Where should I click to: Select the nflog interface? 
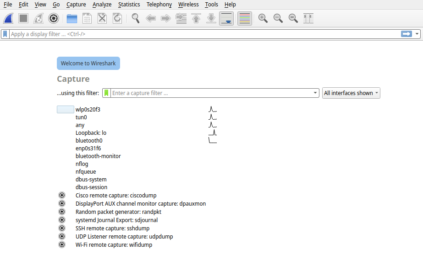pyautogui.click(x=82, y=164)
